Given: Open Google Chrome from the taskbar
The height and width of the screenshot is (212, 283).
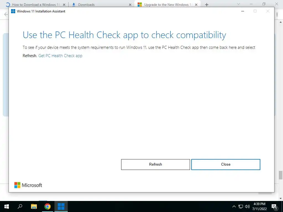Looking at the screenshot, I should pos(48,206).
